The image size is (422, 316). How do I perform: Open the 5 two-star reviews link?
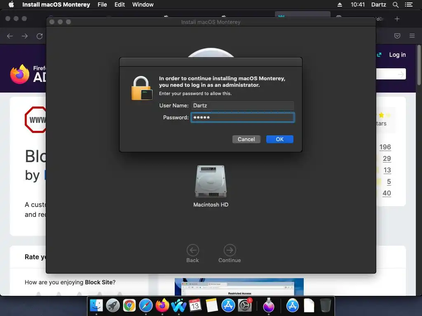click(x=389, y=181)
